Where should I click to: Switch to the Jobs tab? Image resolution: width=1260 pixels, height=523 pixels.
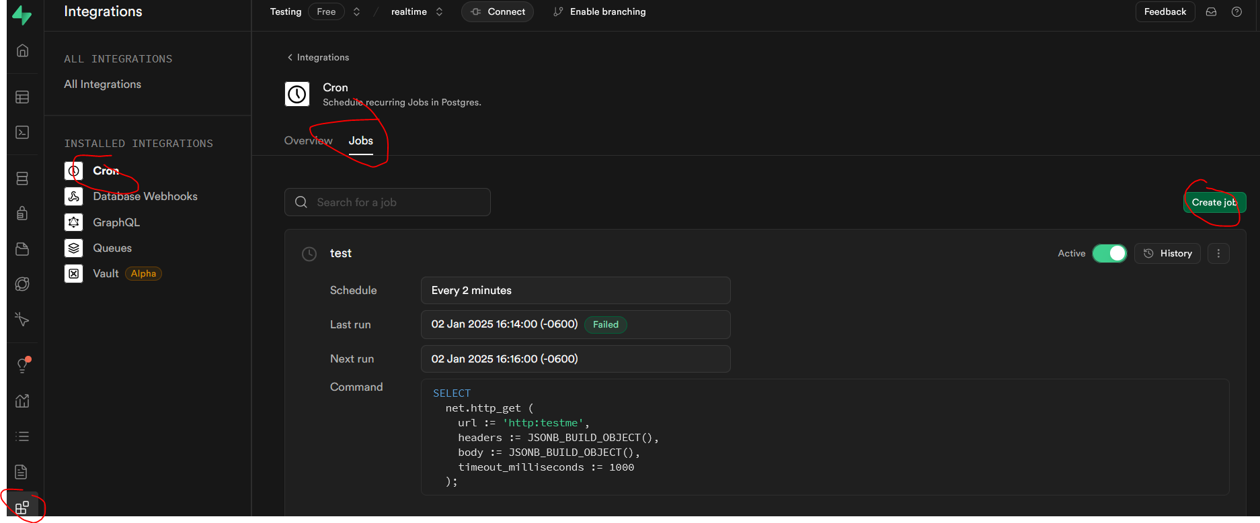tap(361, 140)
